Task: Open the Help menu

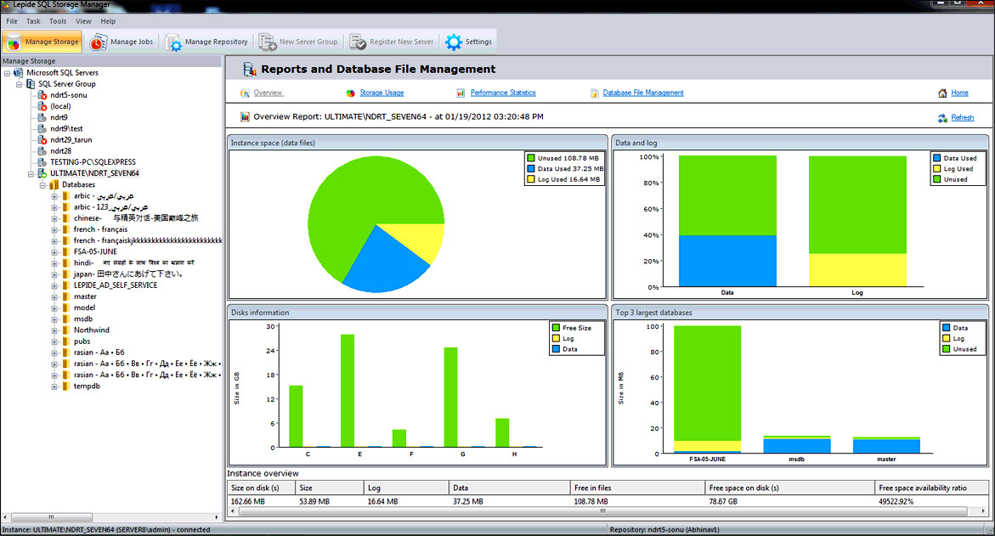Action: tap(108, 21)
